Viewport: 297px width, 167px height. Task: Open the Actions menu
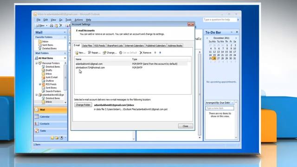click(x=78, y=19)
